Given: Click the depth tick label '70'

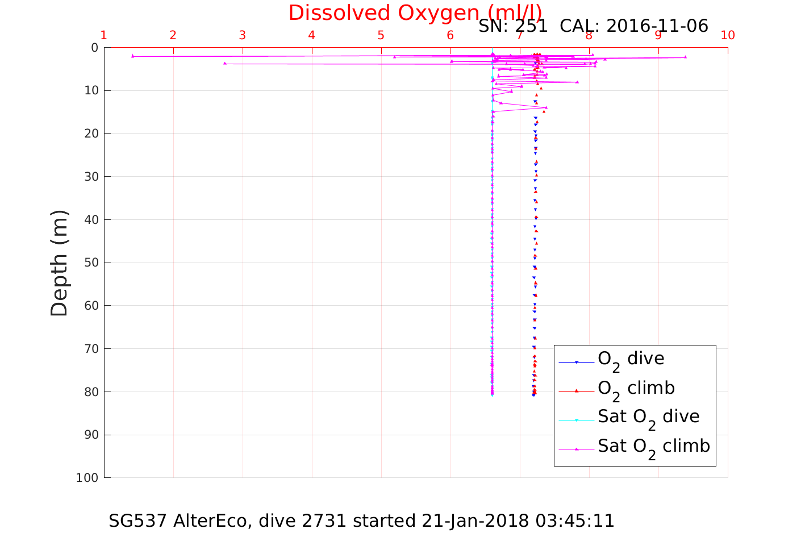Looking at the screenshot, I should click(x=91, y=349).
